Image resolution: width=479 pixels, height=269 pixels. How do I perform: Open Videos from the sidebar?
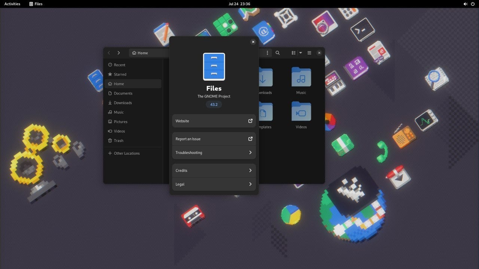133,131
